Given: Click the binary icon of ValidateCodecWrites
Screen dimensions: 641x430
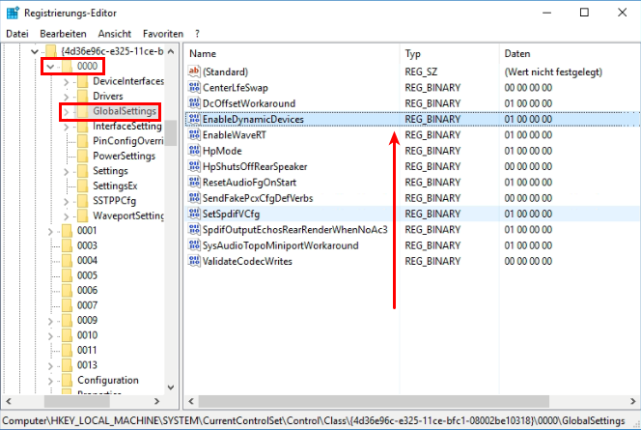Looking at the screenshot, I should coord(194,261).
